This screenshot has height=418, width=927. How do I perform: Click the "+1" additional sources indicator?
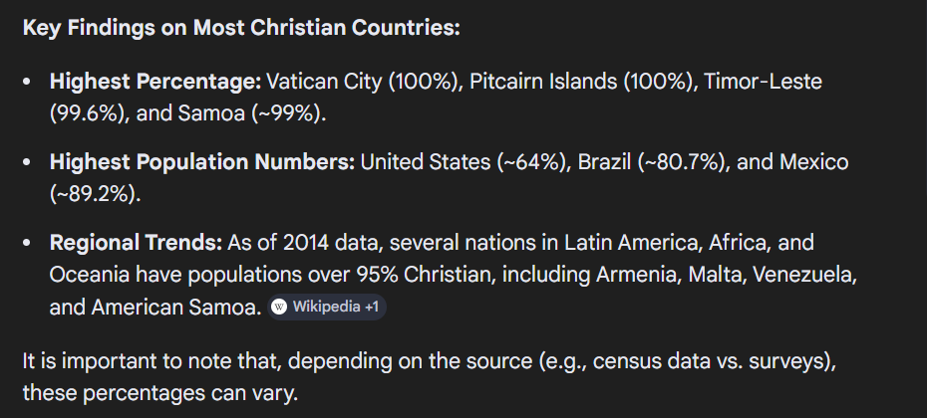tap(371, 308)
